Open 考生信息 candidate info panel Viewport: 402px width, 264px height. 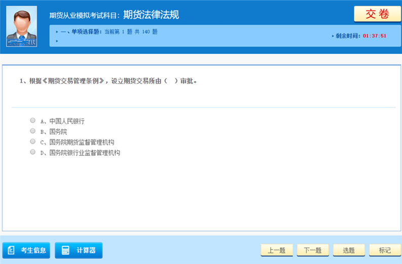tap(26, 250)
